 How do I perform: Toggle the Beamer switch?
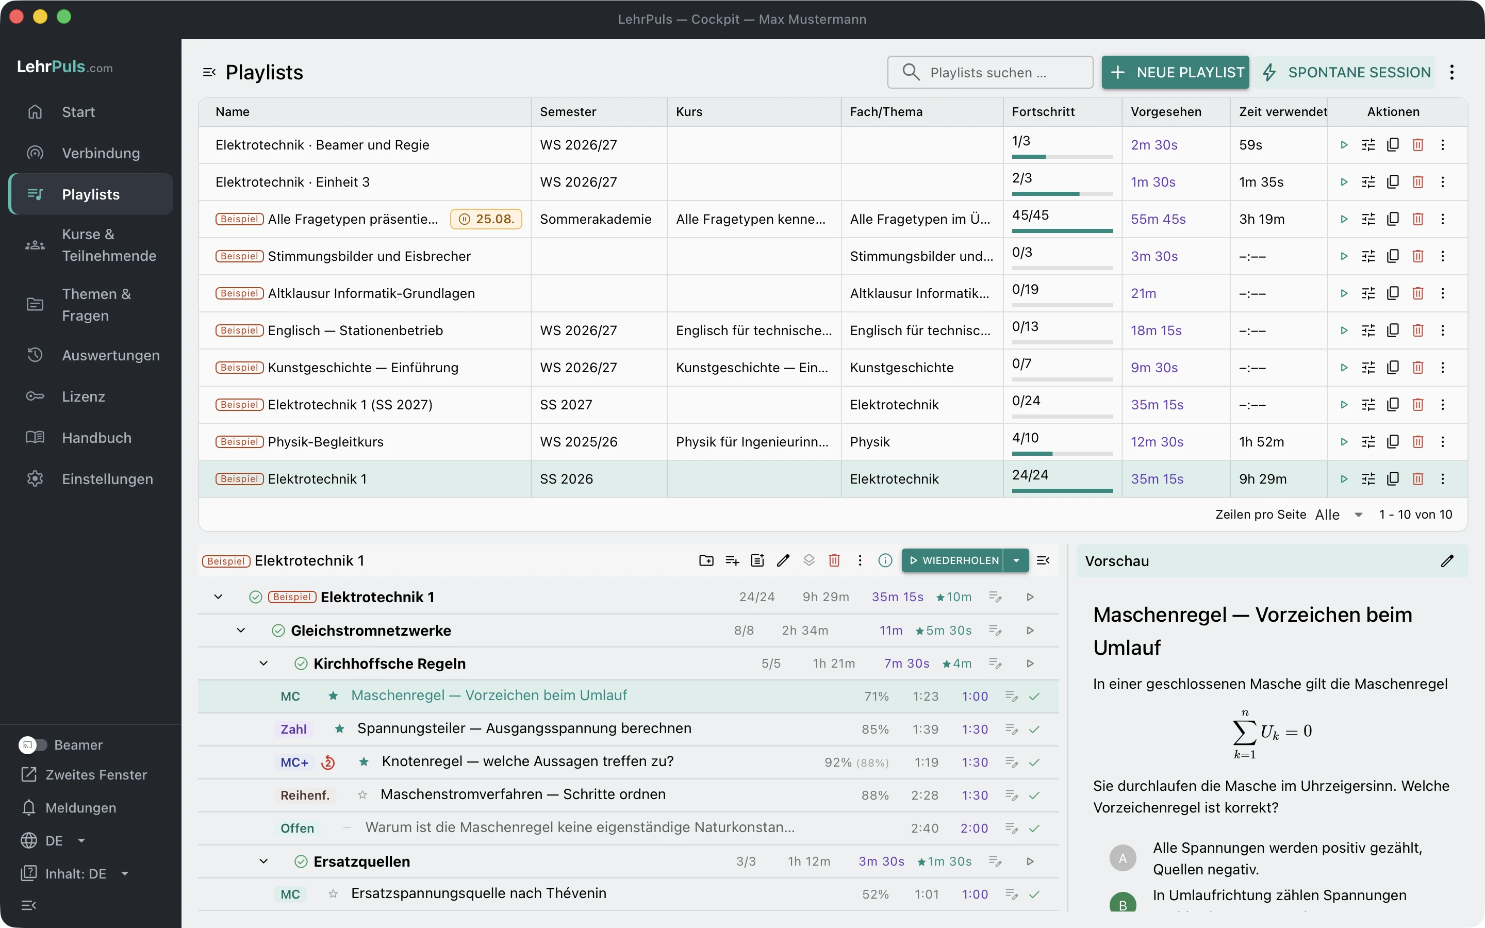click(32, 744)
